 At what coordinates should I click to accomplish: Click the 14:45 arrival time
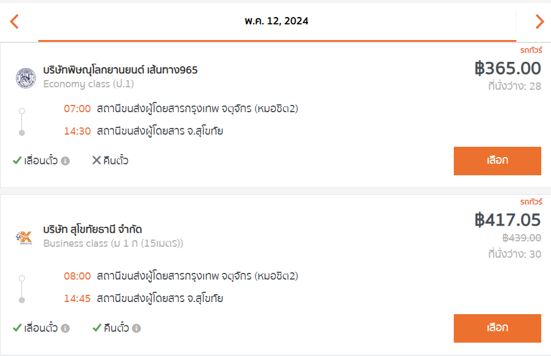77,298
